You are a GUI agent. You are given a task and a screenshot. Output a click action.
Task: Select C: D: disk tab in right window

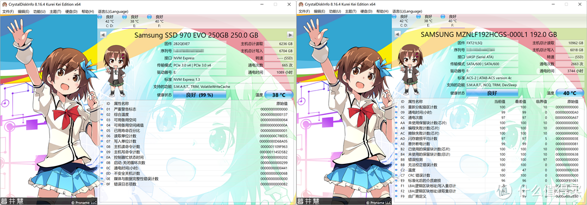[403, 21]
